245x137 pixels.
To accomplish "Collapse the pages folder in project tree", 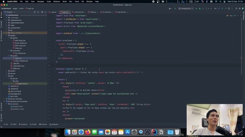I will pyautogui.click(x=7, y=35).
